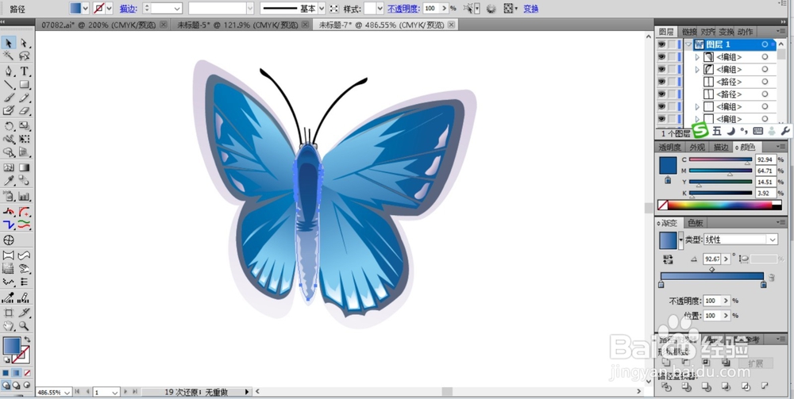Select the Mesh tool
794x399 pixels.
click(x=9, y=167)
